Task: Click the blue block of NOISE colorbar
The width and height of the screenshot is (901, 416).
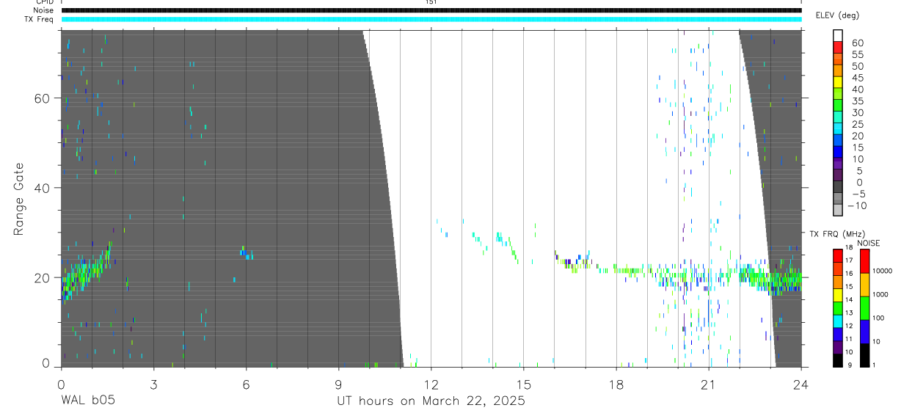Action: click(863, 331)
